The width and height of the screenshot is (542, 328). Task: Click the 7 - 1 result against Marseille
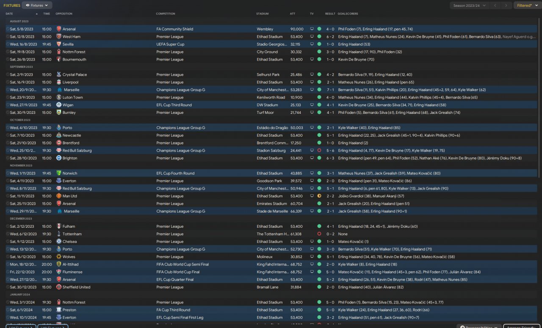point(330,90)
